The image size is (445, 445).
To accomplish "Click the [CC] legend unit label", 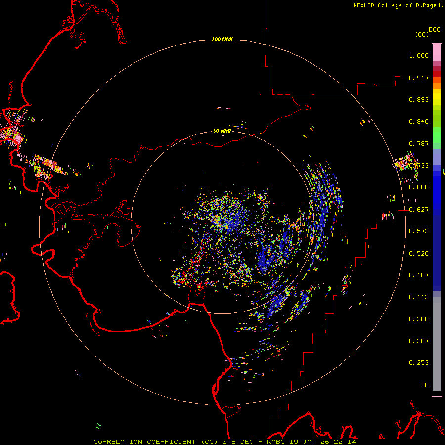I will tap(422, 34).
